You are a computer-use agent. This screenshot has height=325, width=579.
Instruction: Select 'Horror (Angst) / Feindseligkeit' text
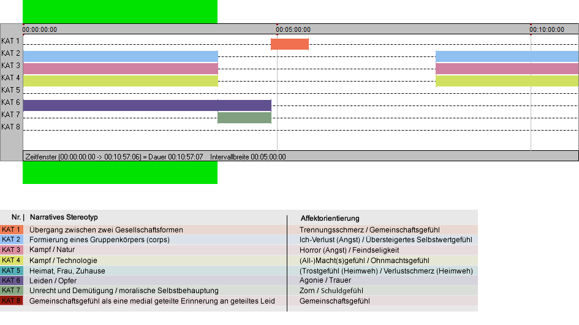349,250
